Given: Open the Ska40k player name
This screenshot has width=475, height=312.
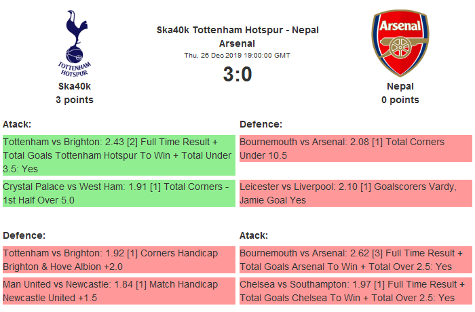Looking at the screenshot, I should (75, 86).
